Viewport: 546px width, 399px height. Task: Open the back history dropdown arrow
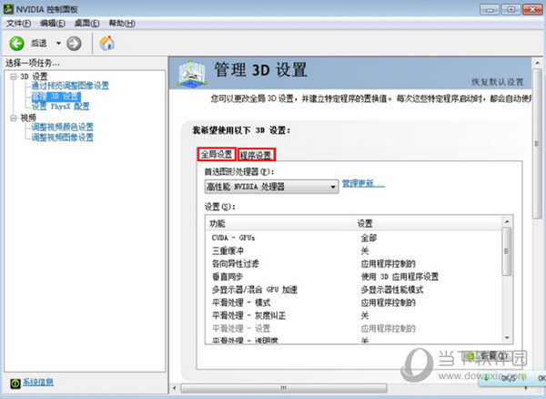[x=58, y=43]
